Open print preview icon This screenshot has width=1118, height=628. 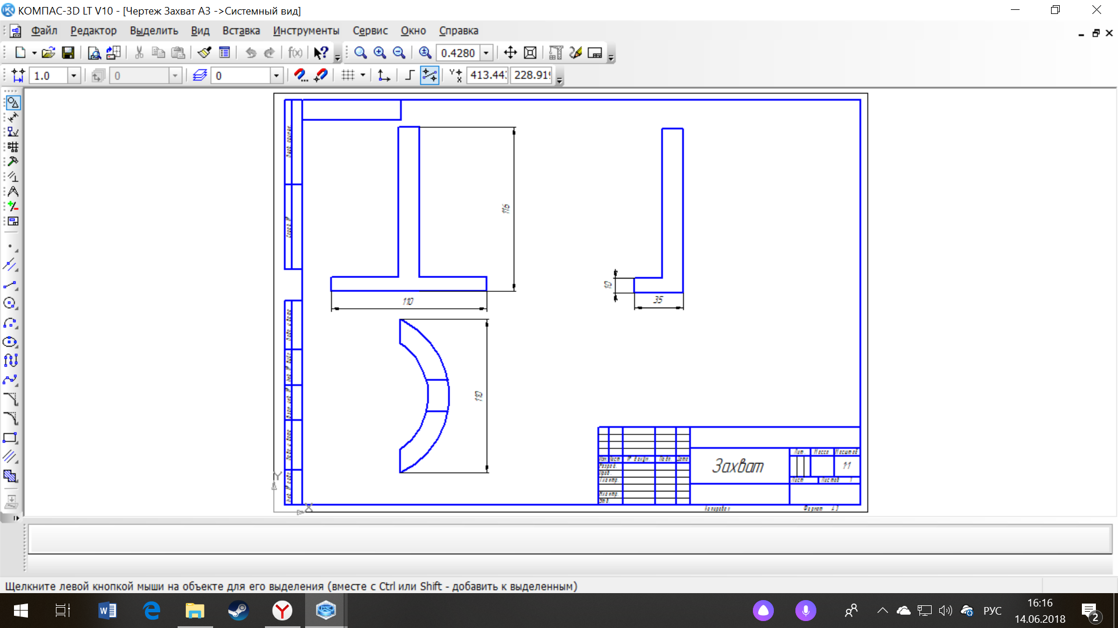click(94, 53)
